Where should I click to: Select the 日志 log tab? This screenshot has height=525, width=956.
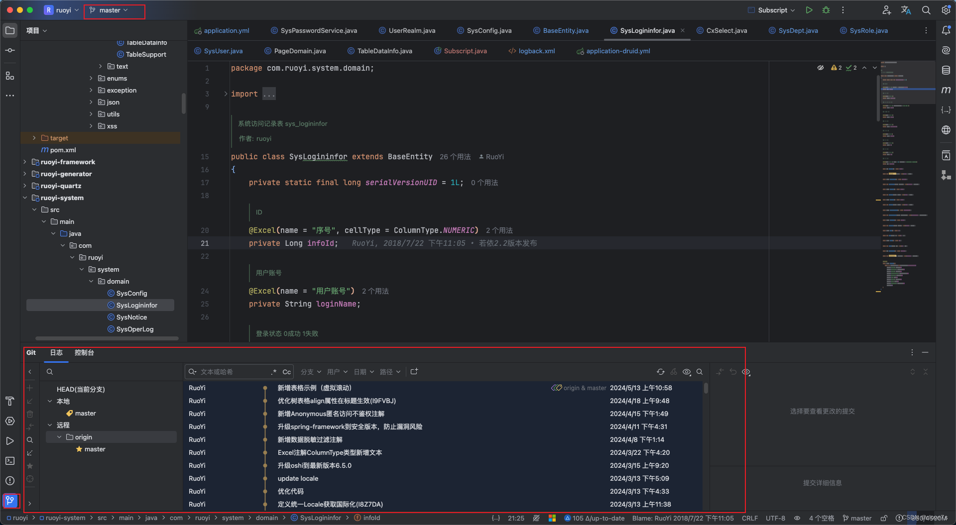[56, 352]
